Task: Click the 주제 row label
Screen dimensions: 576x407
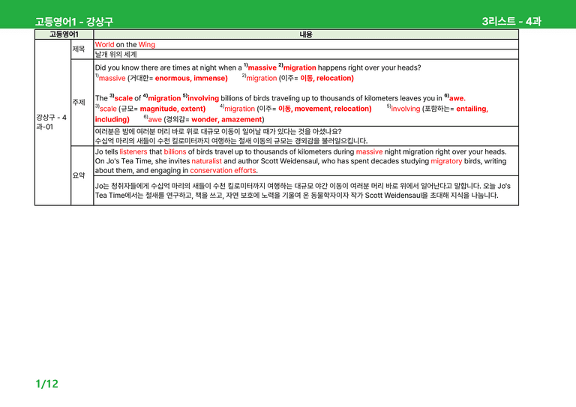Action: [x=79, y=102]
